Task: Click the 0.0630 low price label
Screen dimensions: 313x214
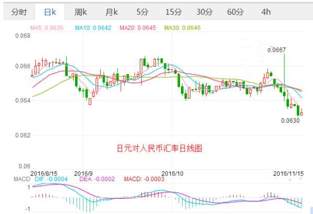Action: 291,121
